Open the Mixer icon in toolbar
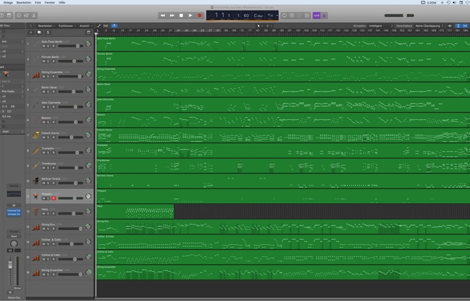Screen dimensions: 470x301 26,15
